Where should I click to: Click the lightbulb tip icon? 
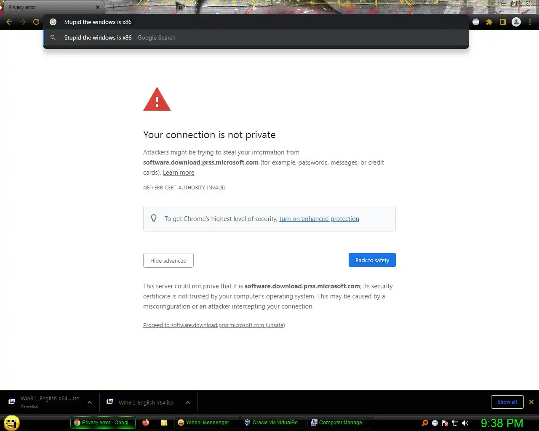[x=154, y=218]
